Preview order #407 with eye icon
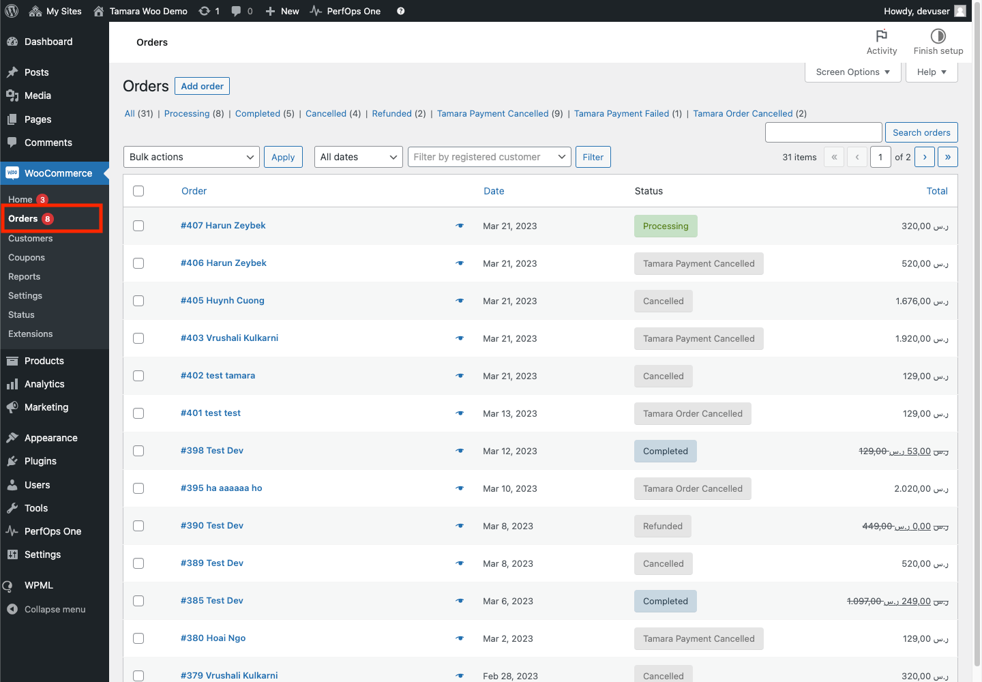 point(460,226)
